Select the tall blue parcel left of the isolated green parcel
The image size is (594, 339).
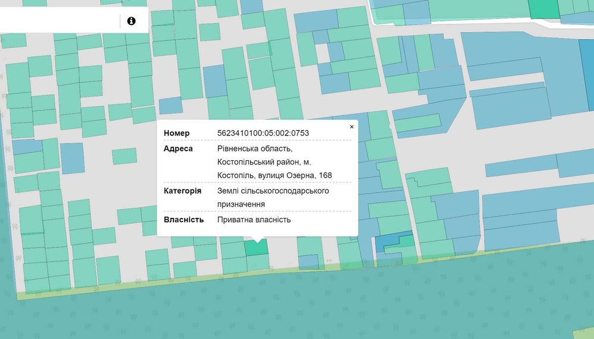(72, 159)
